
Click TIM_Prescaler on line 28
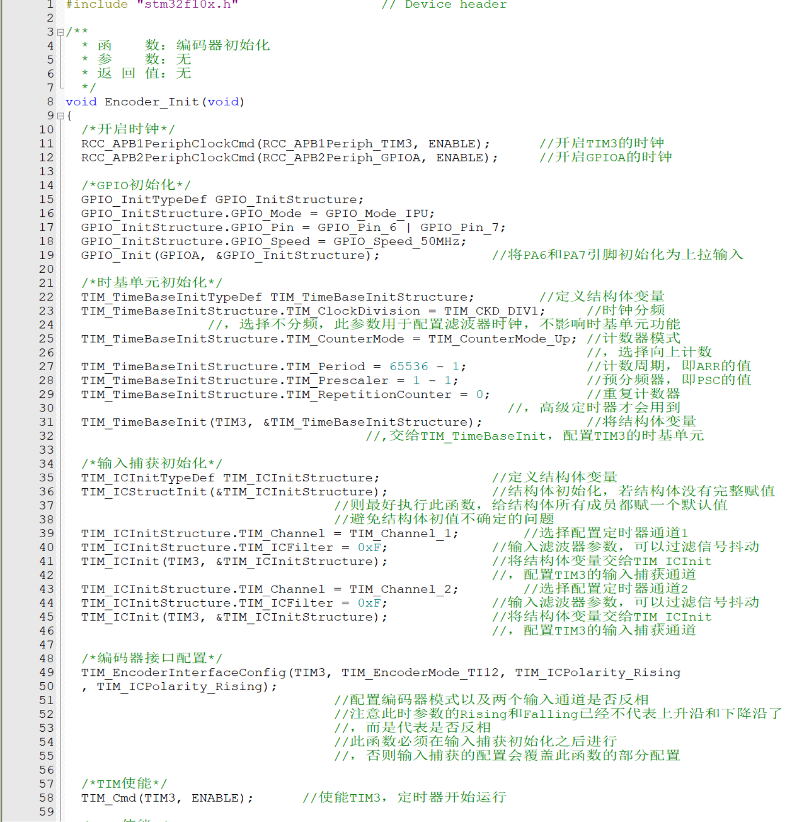point(337,380)
